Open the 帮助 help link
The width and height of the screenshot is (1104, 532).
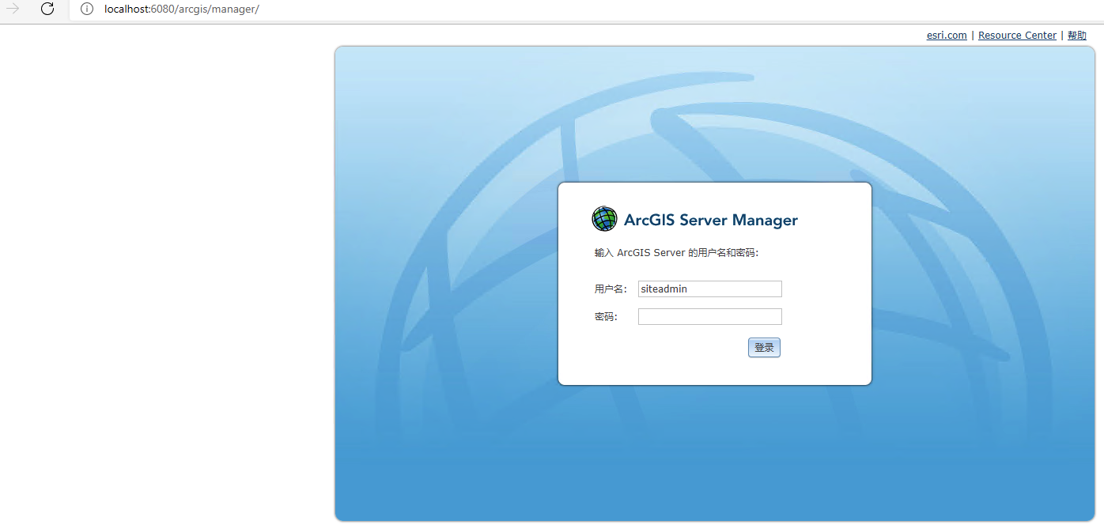tap(1076, 36)
